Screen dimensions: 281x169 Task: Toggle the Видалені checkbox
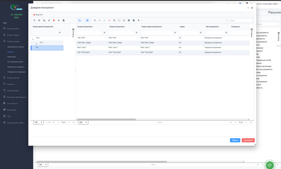[35, 14]
